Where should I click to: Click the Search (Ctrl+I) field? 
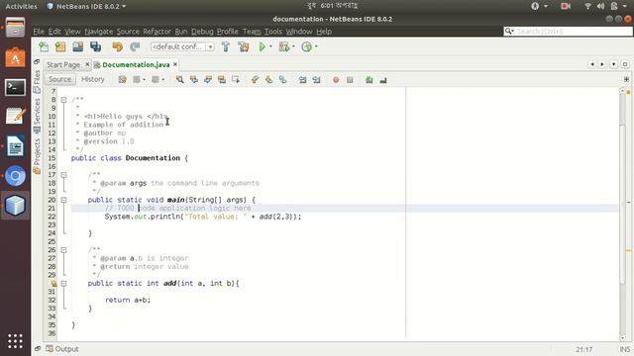coord(568,31)
